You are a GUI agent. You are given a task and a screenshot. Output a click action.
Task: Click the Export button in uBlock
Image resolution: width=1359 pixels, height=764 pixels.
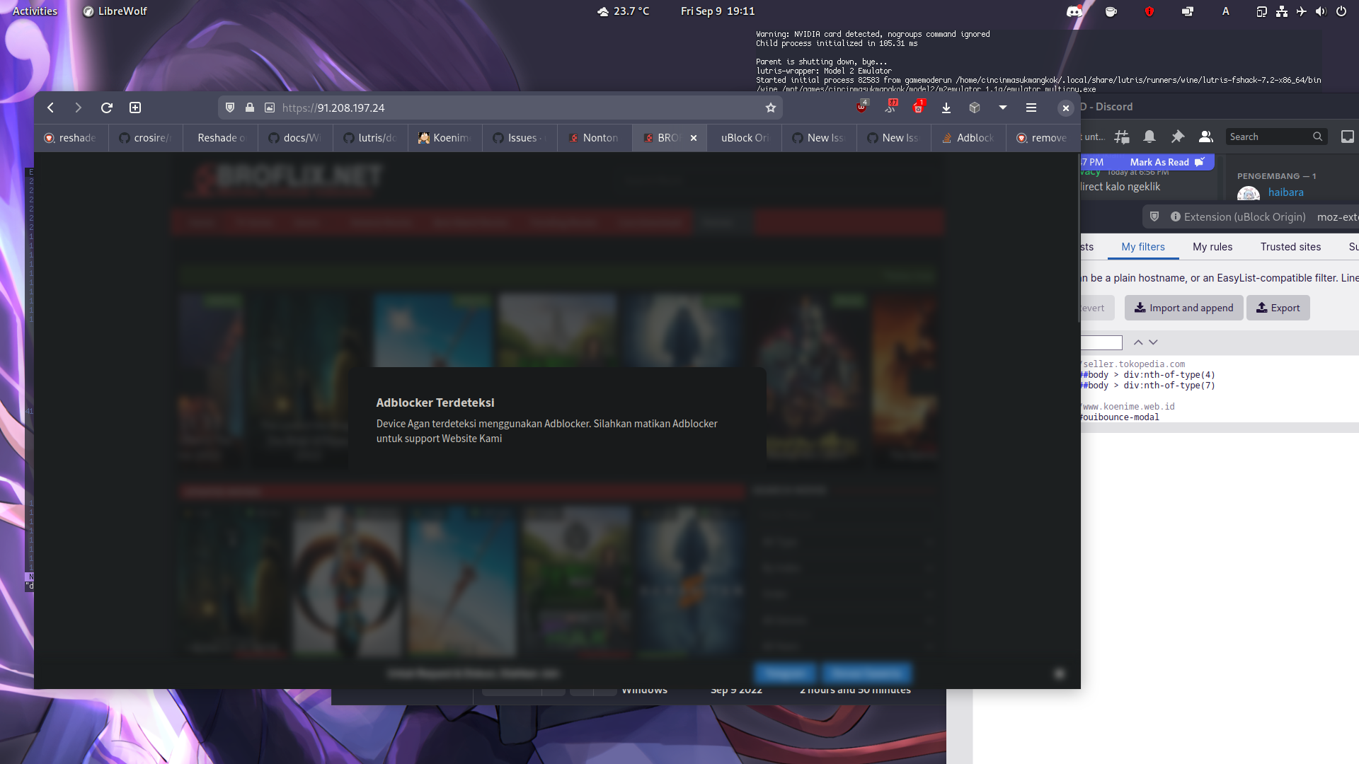(1278, 308)
